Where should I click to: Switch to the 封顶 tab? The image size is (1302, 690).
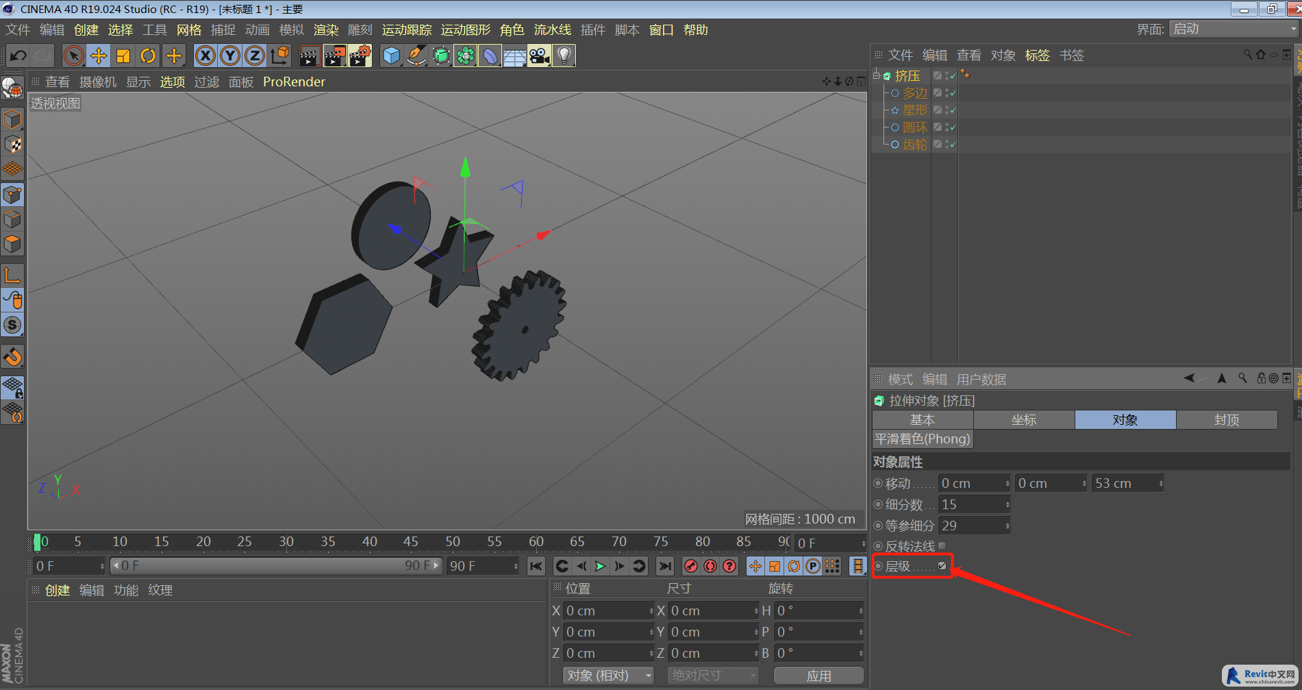coord(1227,420)
